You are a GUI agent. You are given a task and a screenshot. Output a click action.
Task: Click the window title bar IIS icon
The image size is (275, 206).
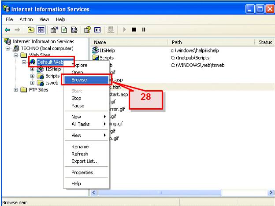(x=6, y=9)
